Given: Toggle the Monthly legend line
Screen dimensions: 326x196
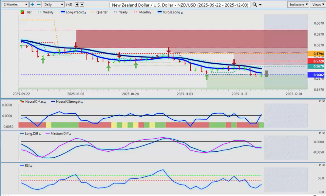Looking at the screenshot, I should [143, 12].
